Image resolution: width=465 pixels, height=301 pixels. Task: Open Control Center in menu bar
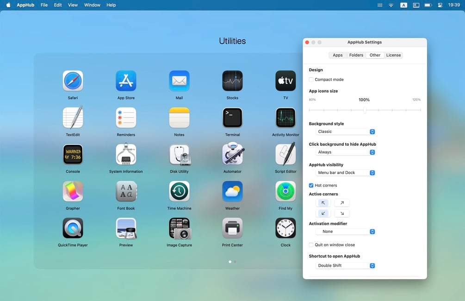point(440,5)
